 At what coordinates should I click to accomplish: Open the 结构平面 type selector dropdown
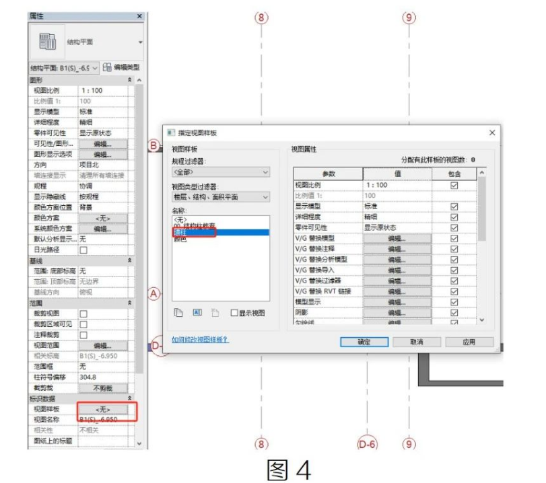(x=140, y=42)
